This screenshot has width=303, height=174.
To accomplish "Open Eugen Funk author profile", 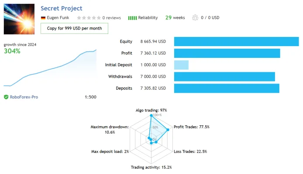I will pyautogui.click(x=58, y=18).
